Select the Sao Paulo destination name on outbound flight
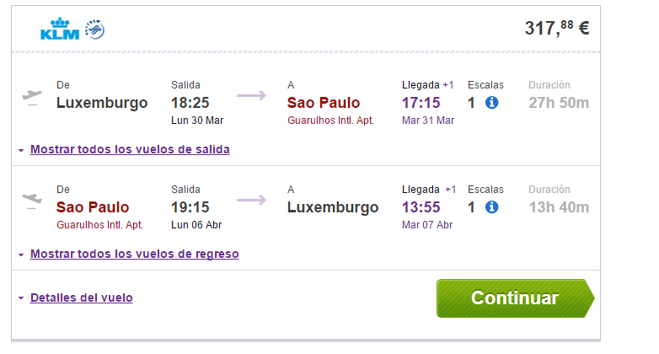The image size is (659, 354). point(324,103)
